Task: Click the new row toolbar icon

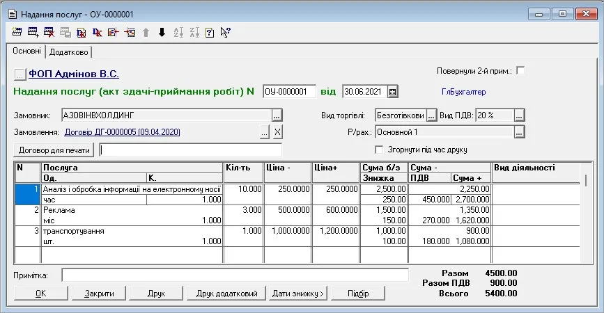Action: pyautogui.click(x=17, y=32)
